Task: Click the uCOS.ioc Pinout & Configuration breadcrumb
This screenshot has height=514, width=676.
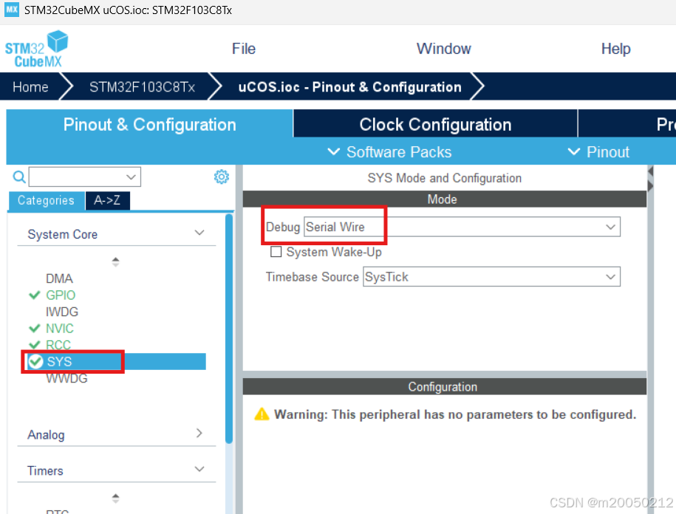Action: (349, 87)
